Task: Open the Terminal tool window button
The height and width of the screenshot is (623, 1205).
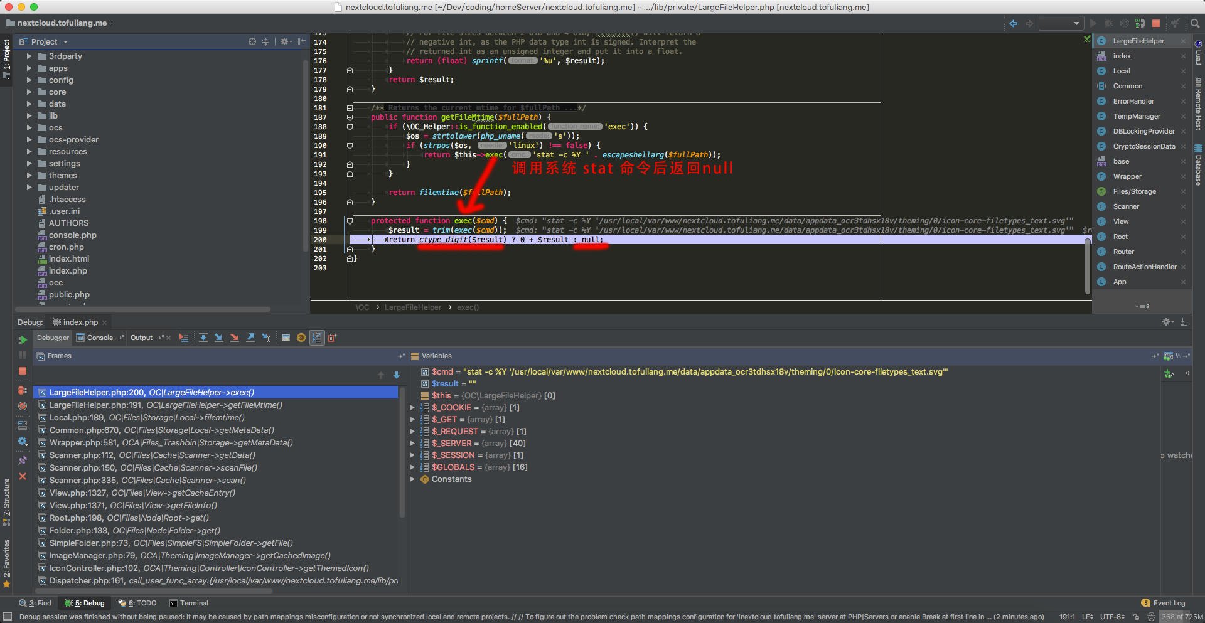Action: [x=189, y=603]
